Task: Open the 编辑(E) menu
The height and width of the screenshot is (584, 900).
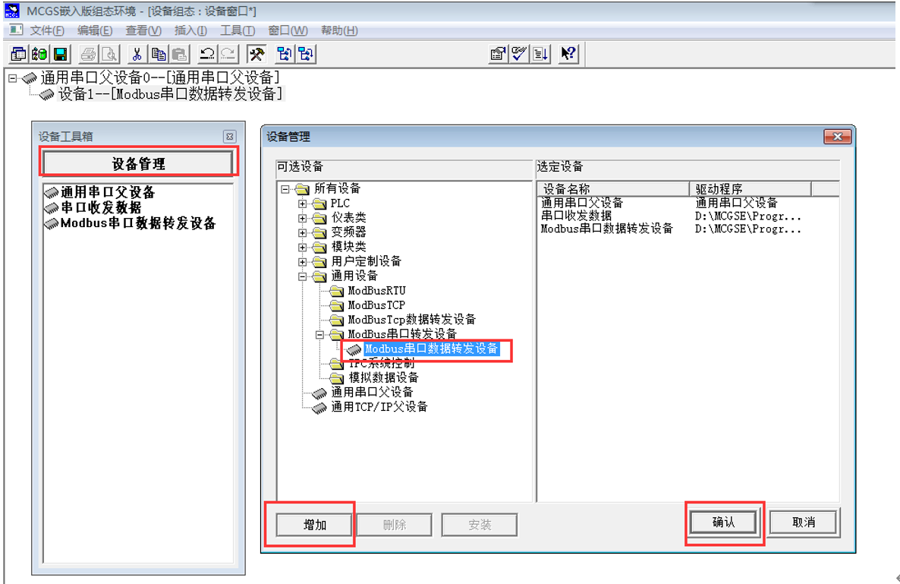Action: 95,30
